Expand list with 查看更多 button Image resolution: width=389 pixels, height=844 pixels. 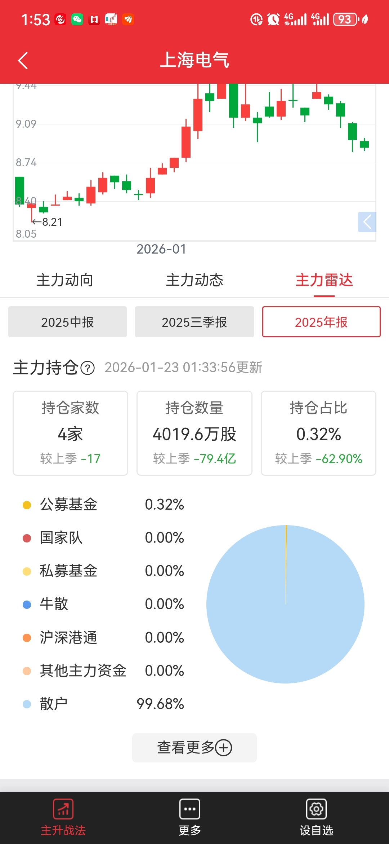[194, 748]
